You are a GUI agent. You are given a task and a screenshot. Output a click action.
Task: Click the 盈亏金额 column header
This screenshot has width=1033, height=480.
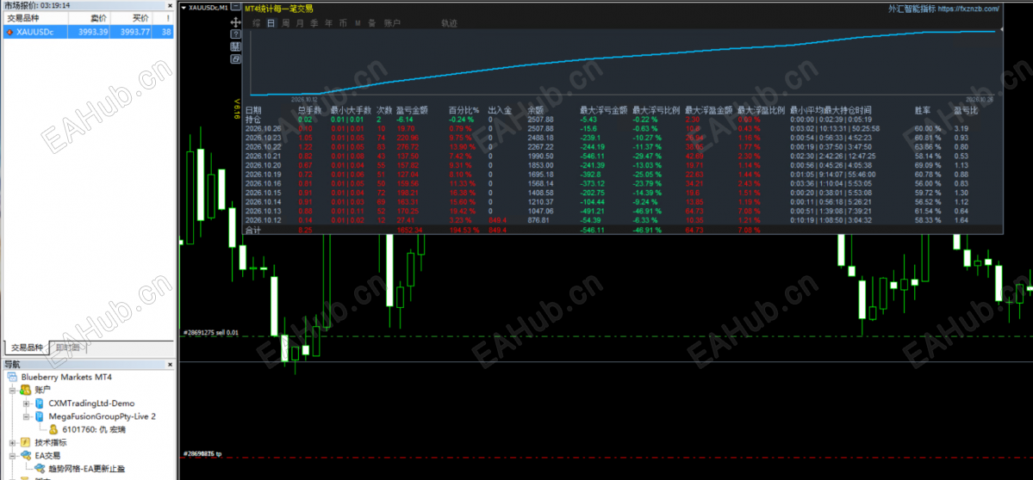coord(412,110)
